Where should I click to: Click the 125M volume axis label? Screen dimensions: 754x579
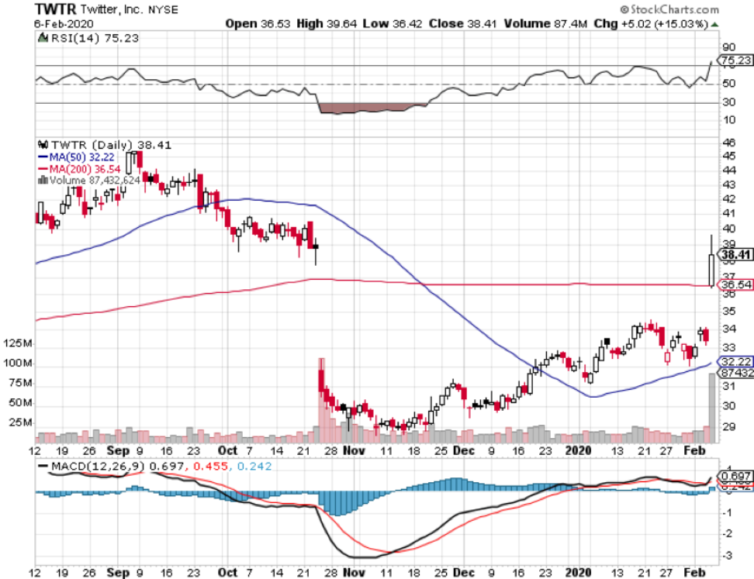[19, 343]
